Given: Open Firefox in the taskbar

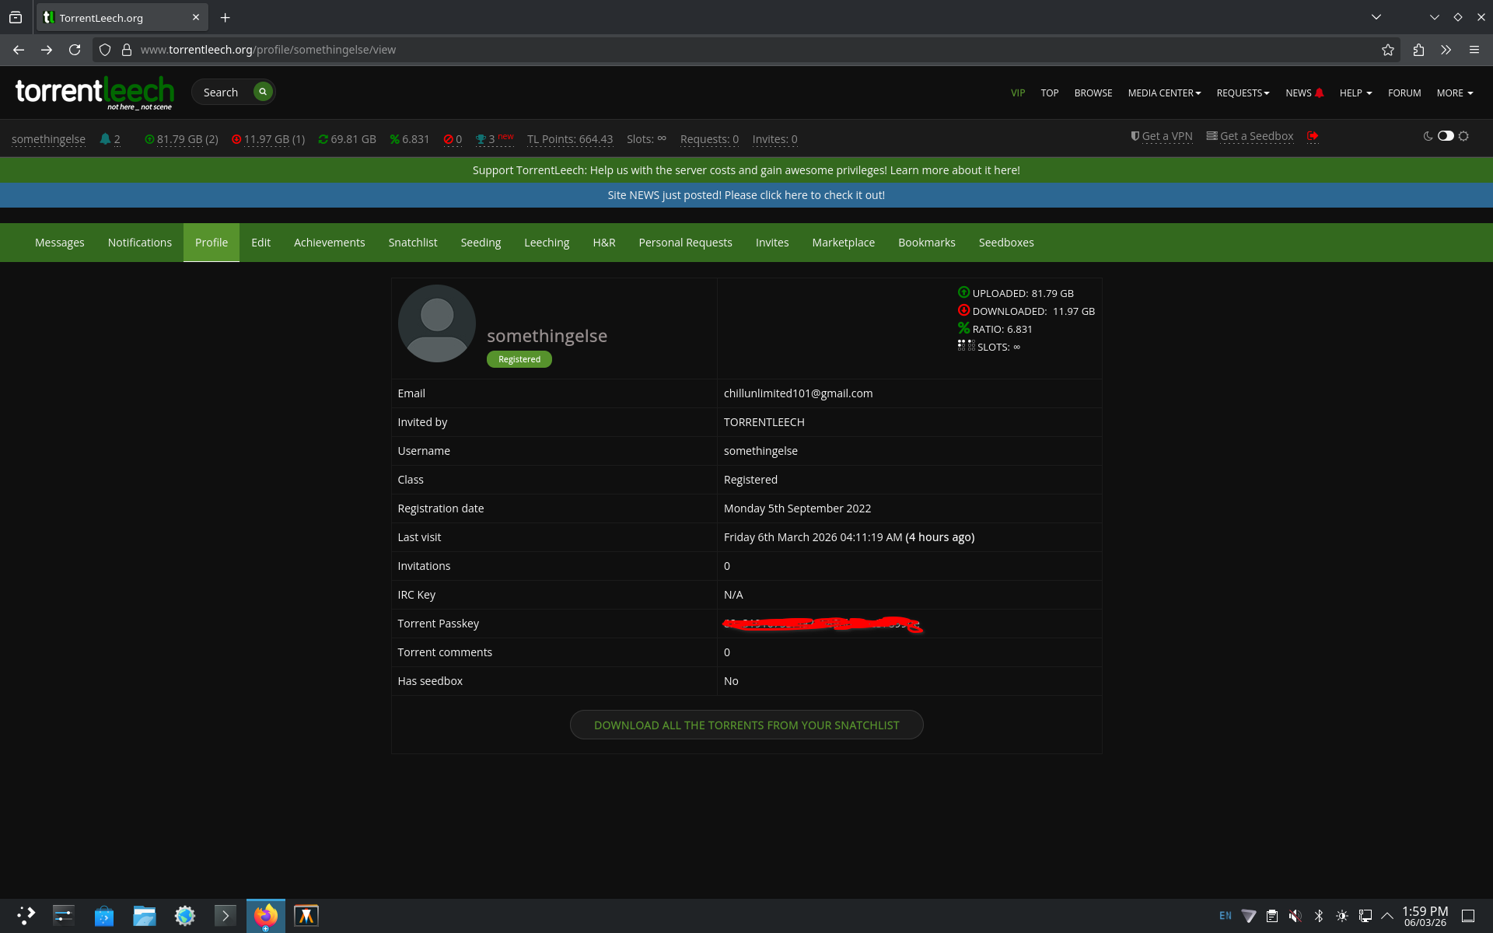Looking at the screenshot, I should (265, 915).
